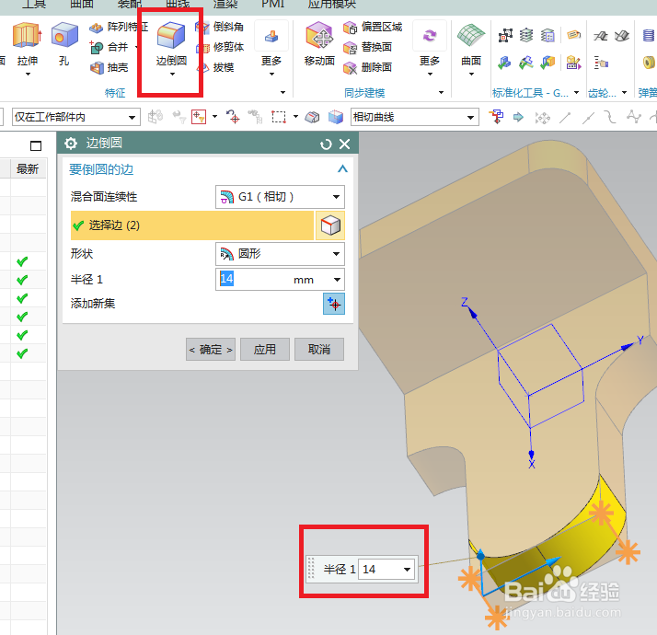Click the fifth green check in the navigator
The image size is (657, 635).
tap(22, 335)
